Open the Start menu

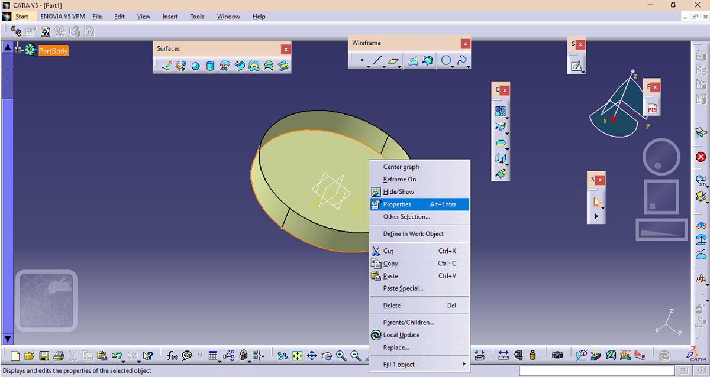[x=21, y=17]
